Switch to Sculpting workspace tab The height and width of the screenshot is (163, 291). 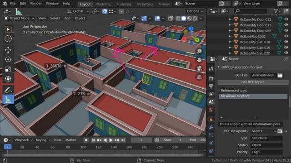124,4
